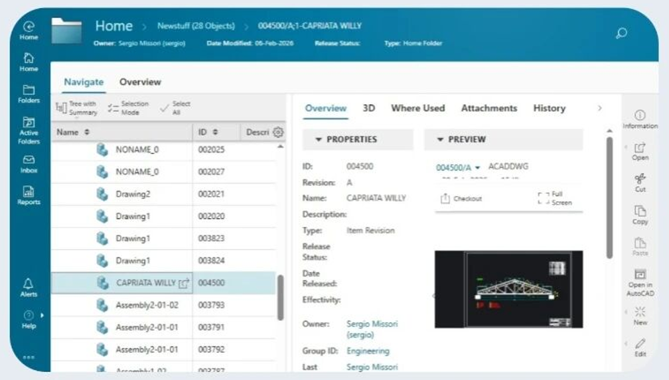
Task: Click the back Home arrow icon
Action: click(x=29, y=27)
